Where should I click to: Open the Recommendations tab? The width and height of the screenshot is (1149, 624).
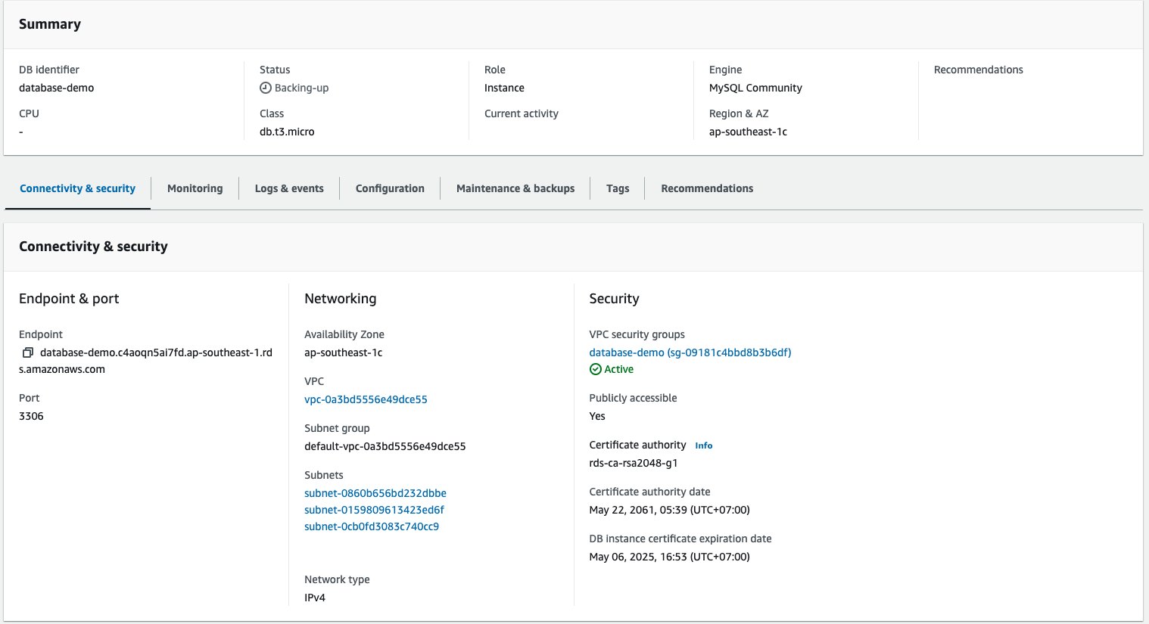coord(707,188)
